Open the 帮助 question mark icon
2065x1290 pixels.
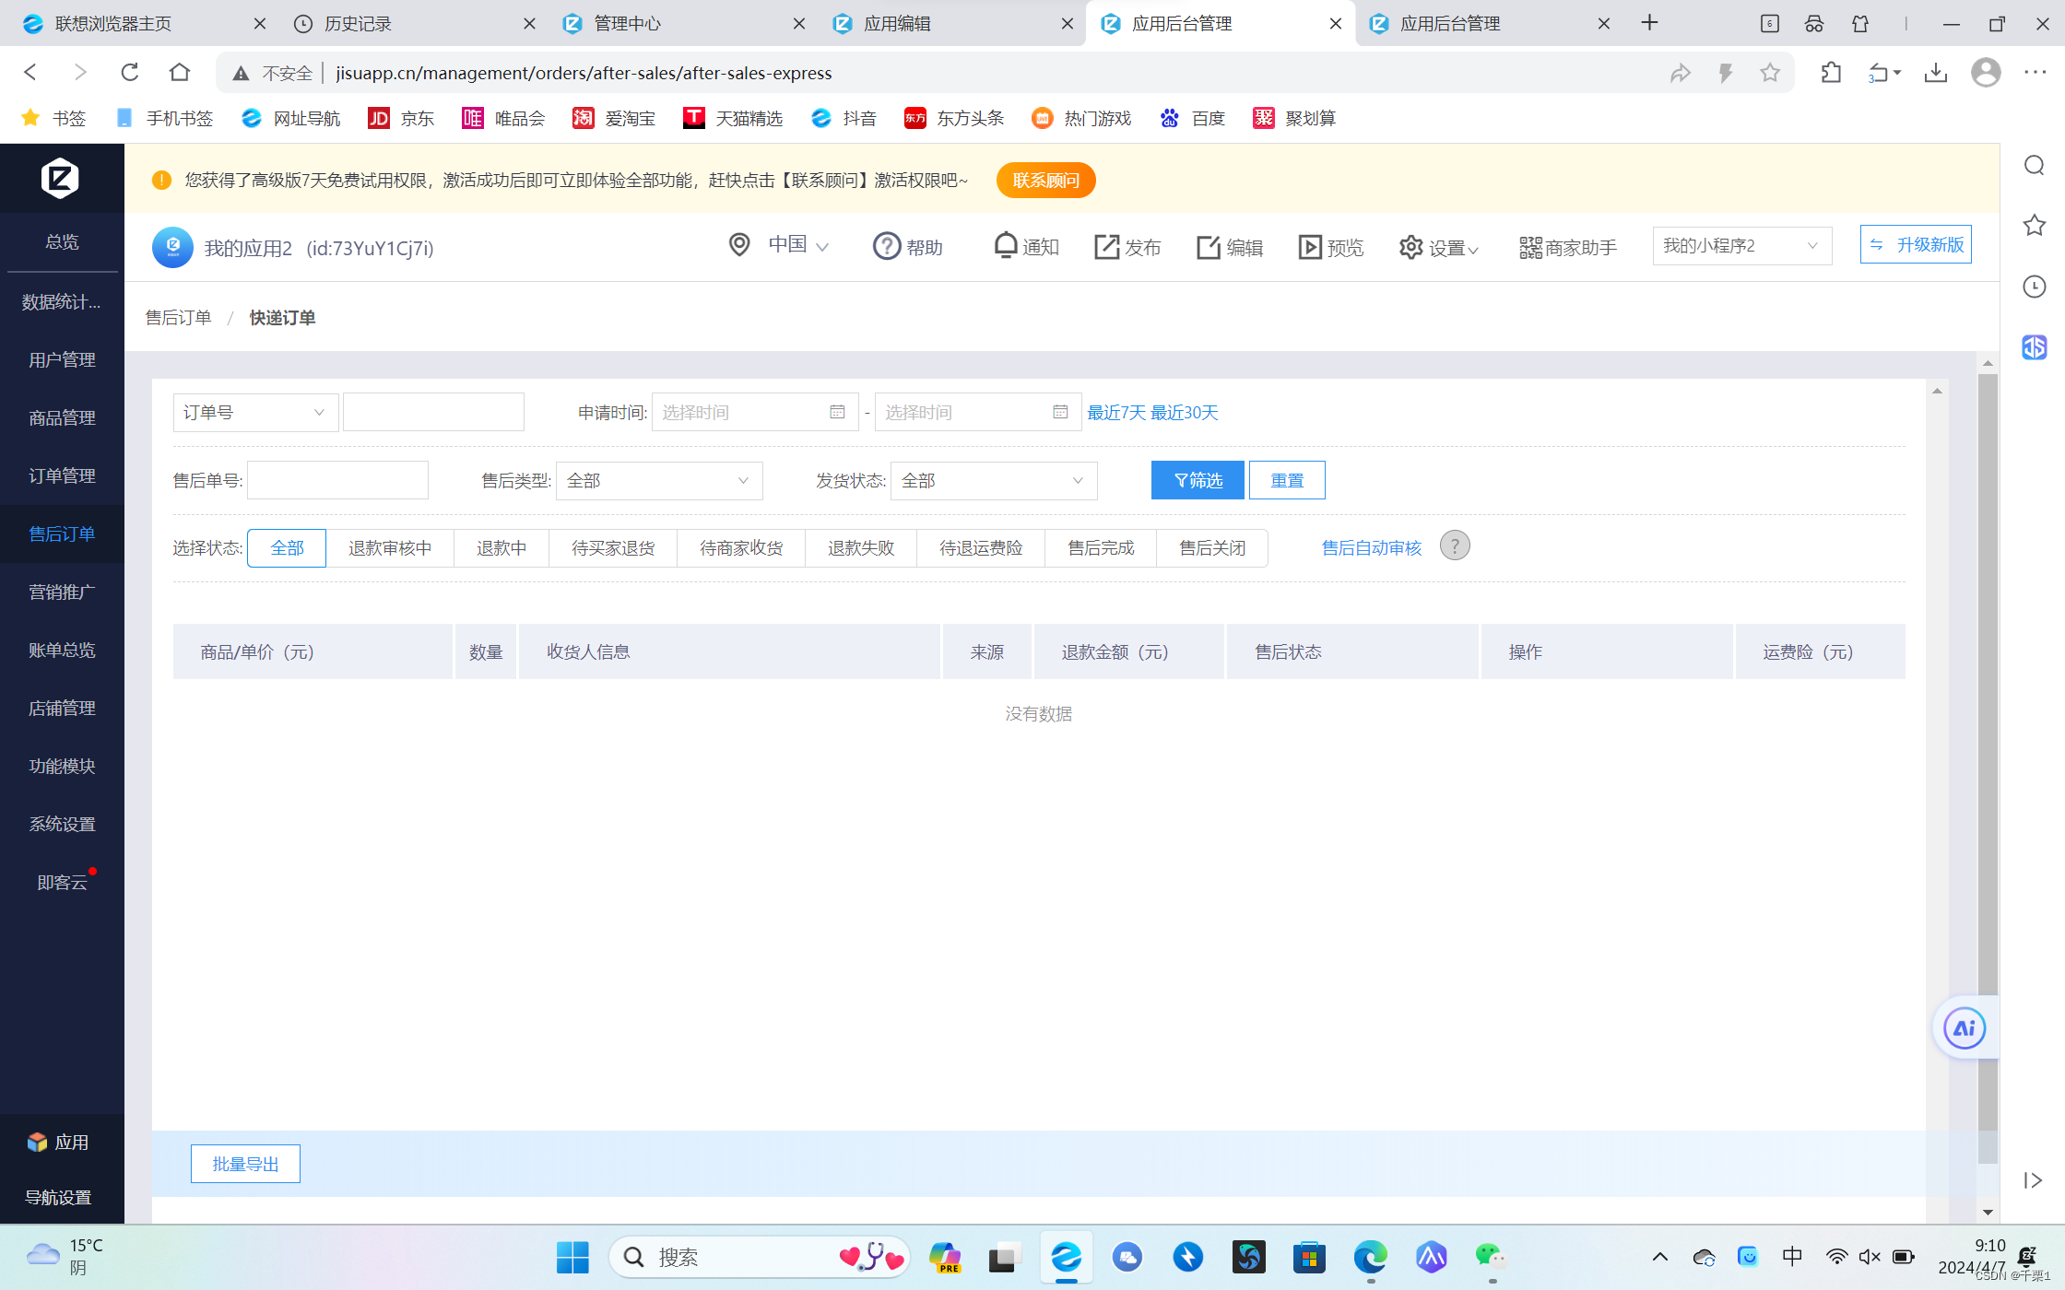click(886, 246)
